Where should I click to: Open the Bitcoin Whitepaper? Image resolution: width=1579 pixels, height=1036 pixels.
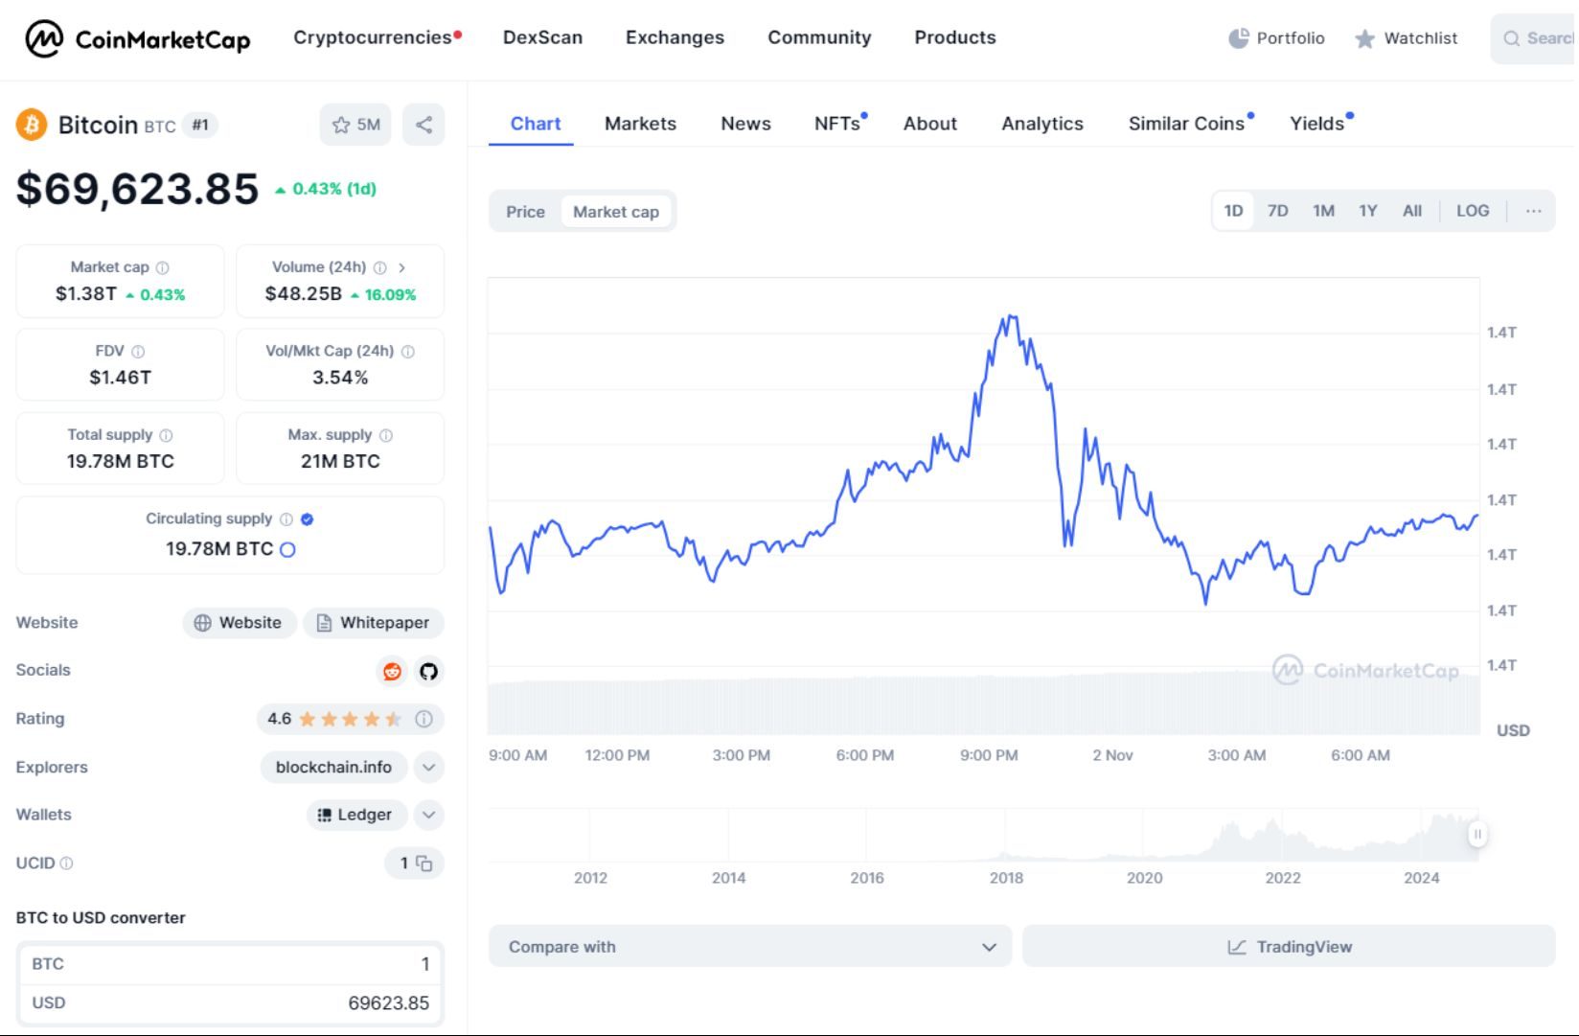click(373, 622)
